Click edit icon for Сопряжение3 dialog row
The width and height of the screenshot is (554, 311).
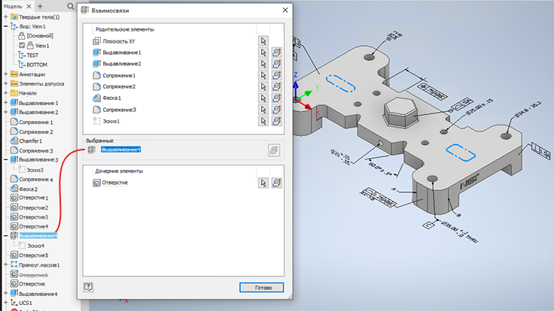277,110
